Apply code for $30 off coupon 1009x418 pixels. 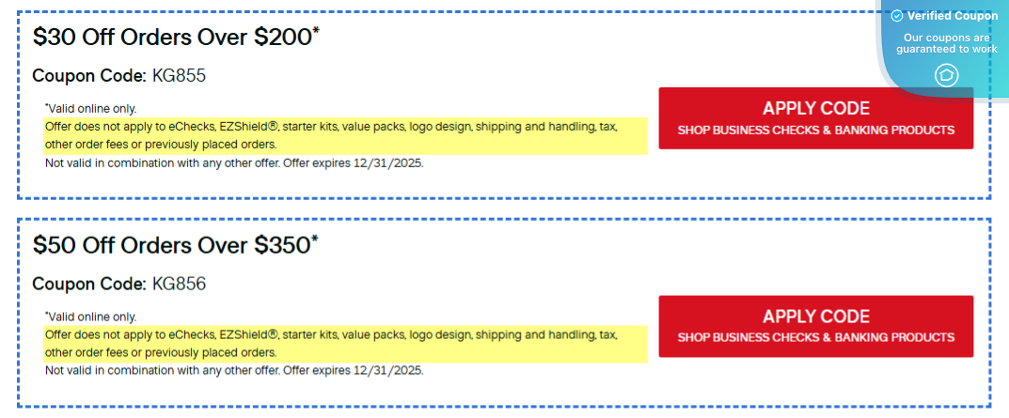click(x=815, y=117)
